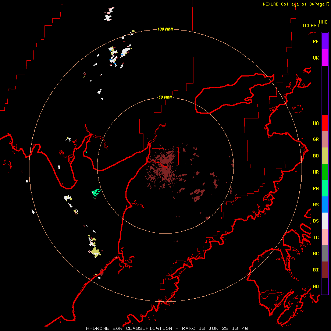Click the HA red legend swatch
Image resolution: width=331 pixels, height=331 pixels.
pyautogui.click(x=325, y=123)
